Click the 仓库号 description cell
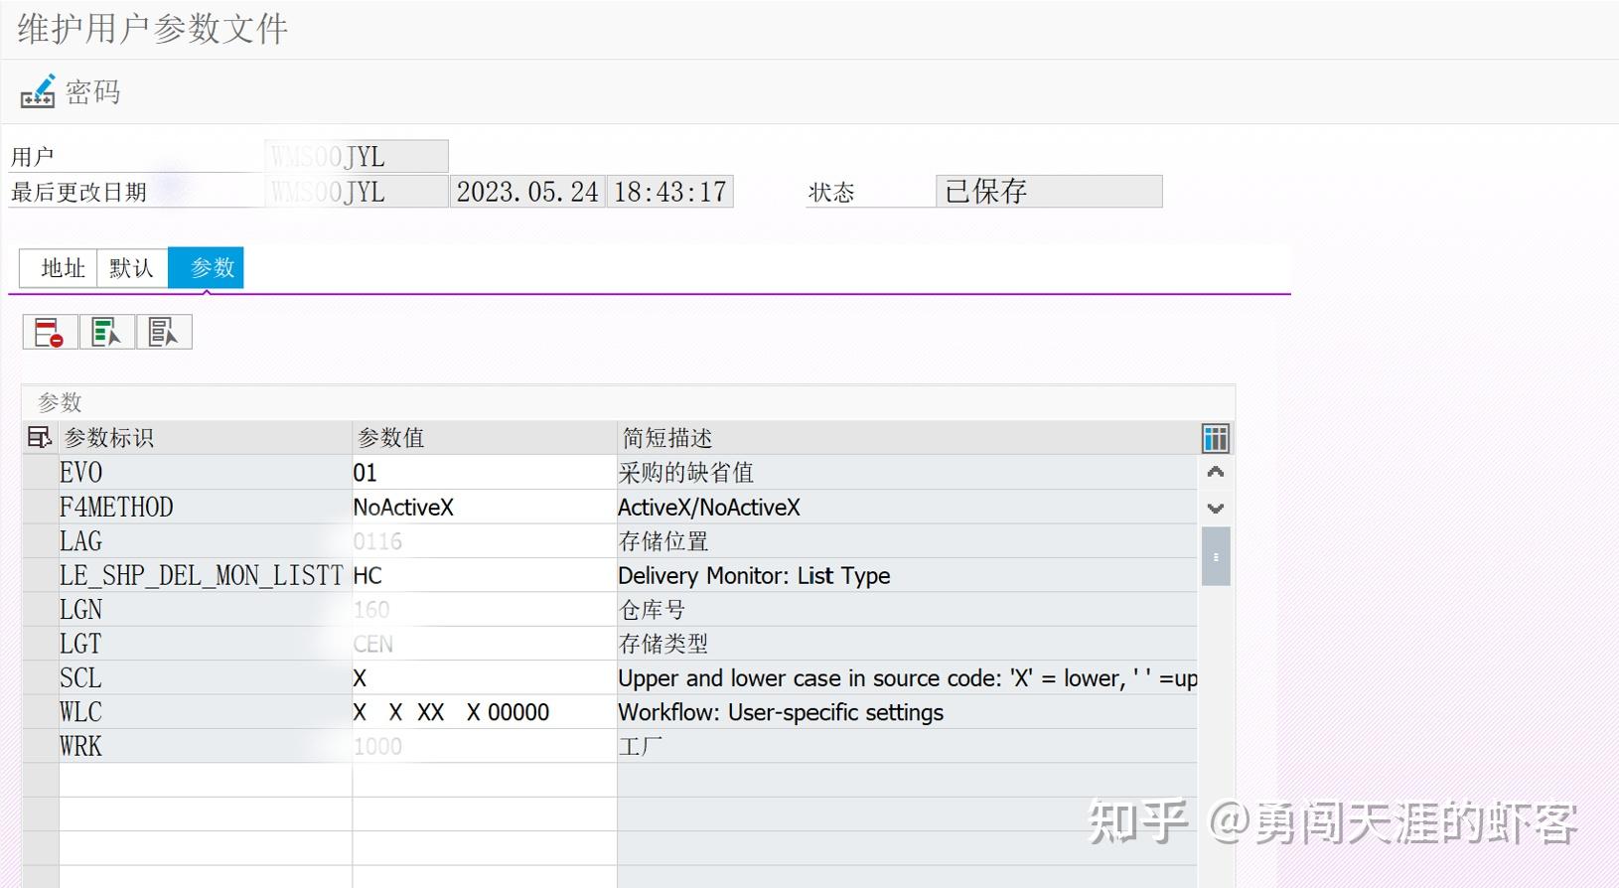 pos(907,609)
